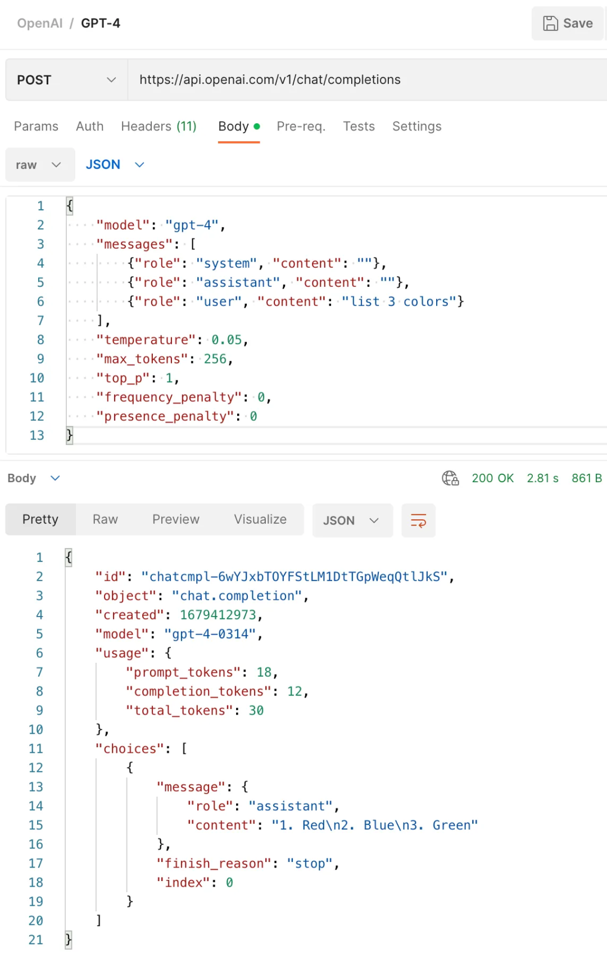607x957 pixels.
Task: Click the Save button with disk icon
Action: coord(568,24)
